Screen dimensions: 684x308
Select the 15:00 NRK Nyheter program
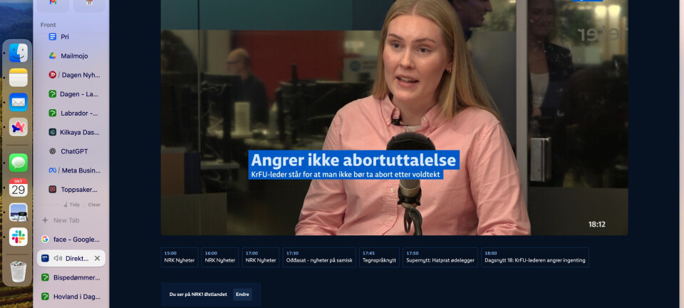coord(180,257)
